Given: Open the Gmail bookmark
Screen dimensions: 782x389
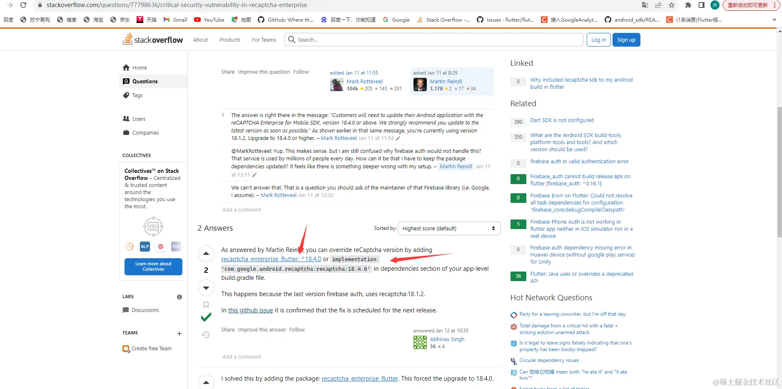Looking at the screenshot, I should coord(175,20).
